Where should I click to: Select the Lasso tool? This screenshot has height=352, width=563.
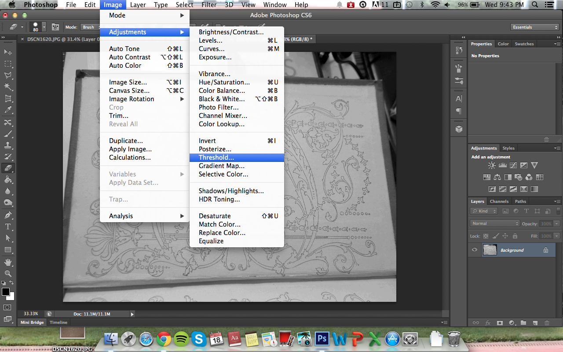click(8, 75)
